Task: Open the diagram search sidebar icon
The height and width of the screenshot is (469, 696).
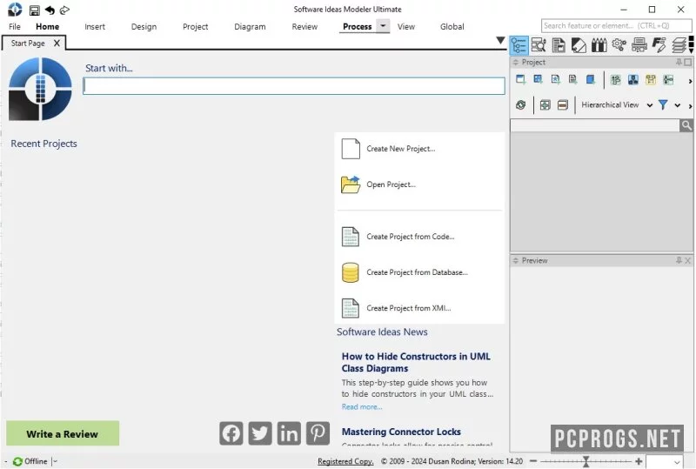Action: click(x=539, y=45)
